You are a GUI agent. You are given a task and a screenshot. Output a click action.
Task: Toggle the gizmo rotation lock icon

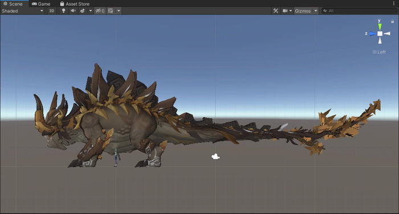392,22
